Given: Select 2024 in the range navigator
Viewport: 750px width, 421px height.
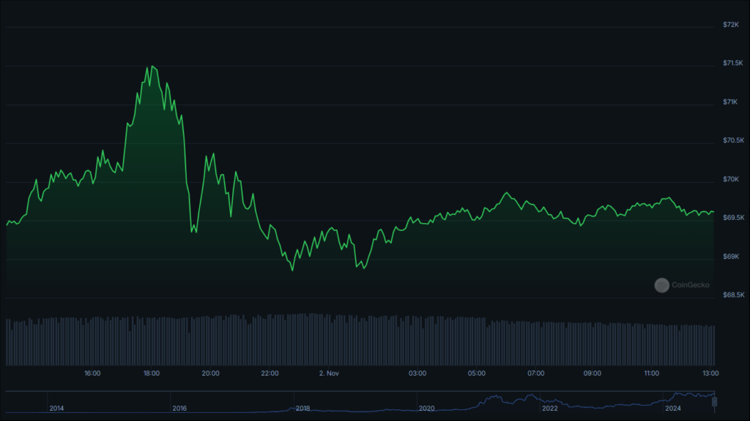Looking at the screenshot, I should pyautogui.click(x=673, y=409).
